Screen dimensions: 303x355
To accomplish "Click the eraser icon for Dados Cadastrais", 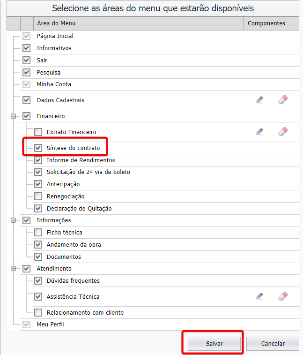I will [283, 99].
